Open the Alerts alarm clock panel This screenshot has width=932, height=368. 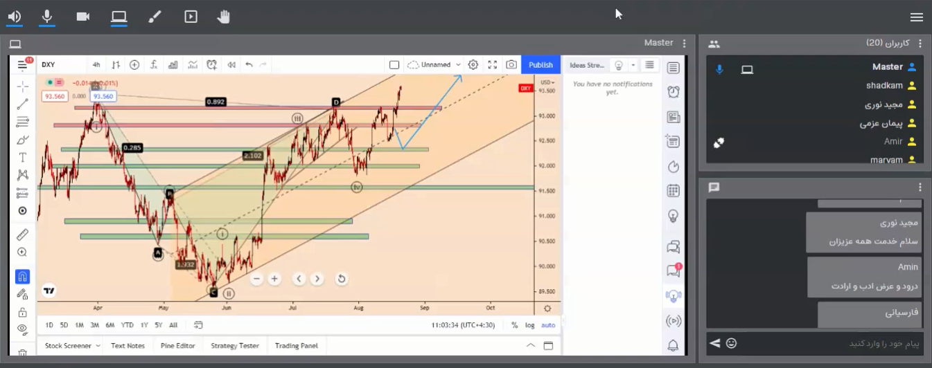pyautogui.click(x=673, y=92)
